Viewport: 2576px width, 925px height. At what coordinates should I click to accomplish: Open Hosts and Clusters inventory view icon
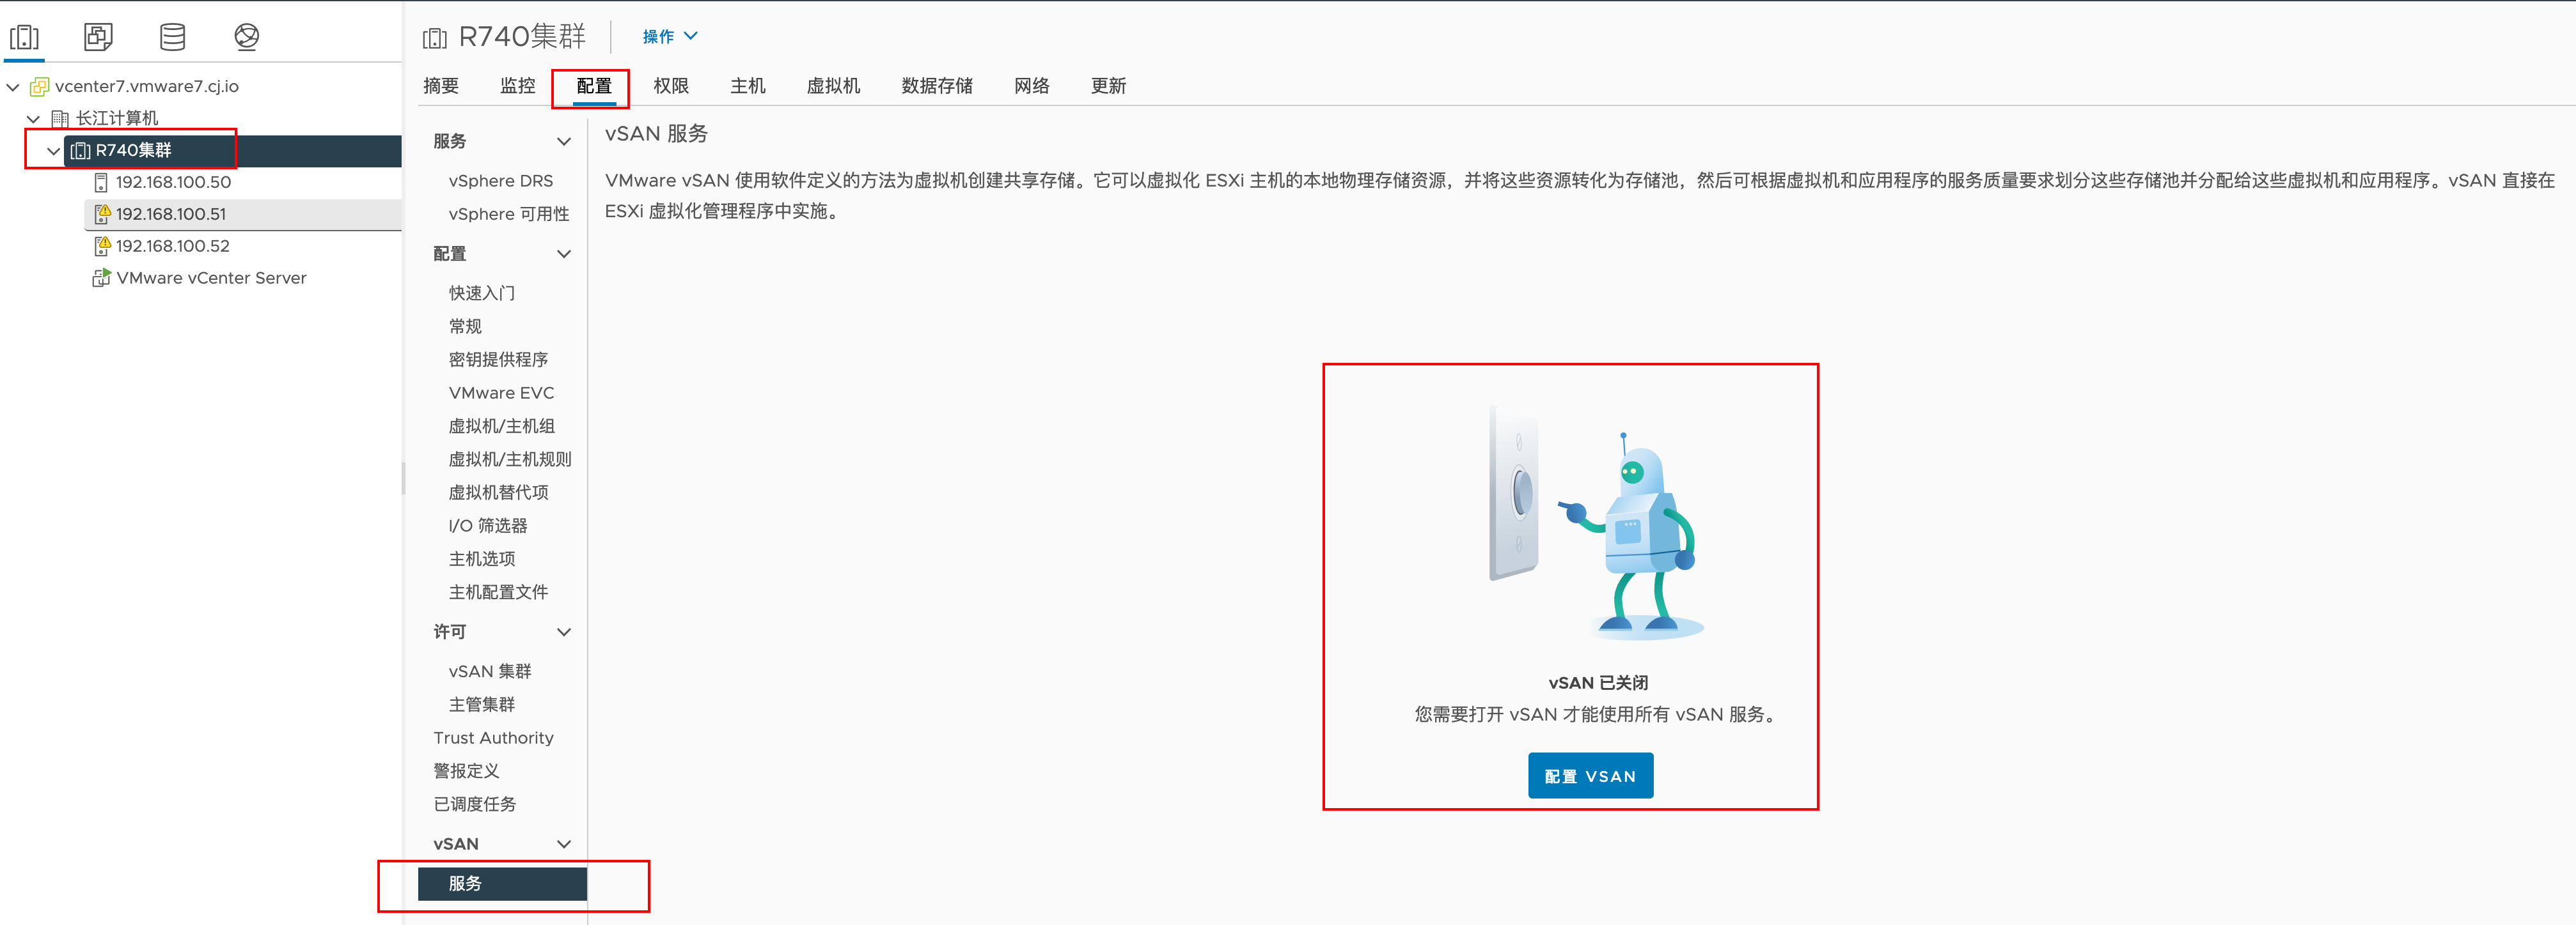click(x=24, y=37)
